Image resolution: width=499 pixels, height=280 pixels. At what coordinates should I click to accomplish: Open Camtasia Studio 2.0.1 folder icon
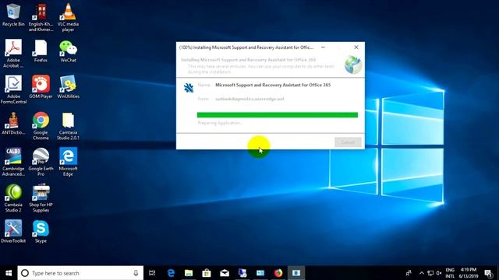(x=68, y=126)
